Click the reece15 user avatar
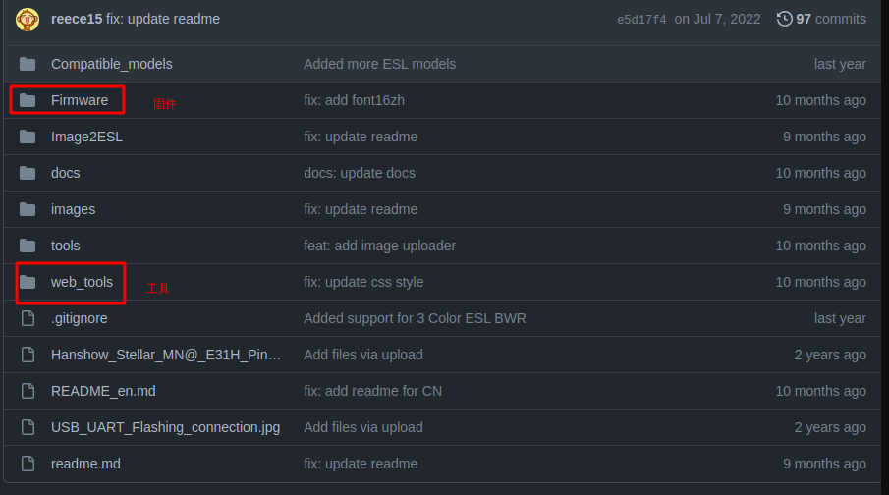 (x=28, y=19)
